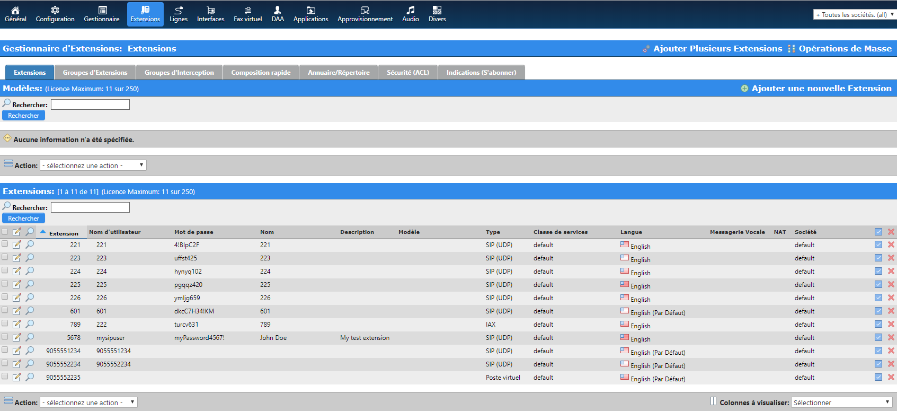Image resolution: width=897 pixels, height=411 pixels.
Task: Click the Mot de passe column header
Action: click(x=194, y=232)
